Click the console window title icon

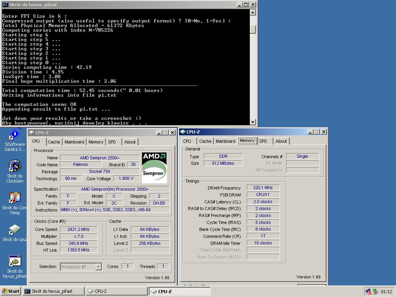coord(5,5)
